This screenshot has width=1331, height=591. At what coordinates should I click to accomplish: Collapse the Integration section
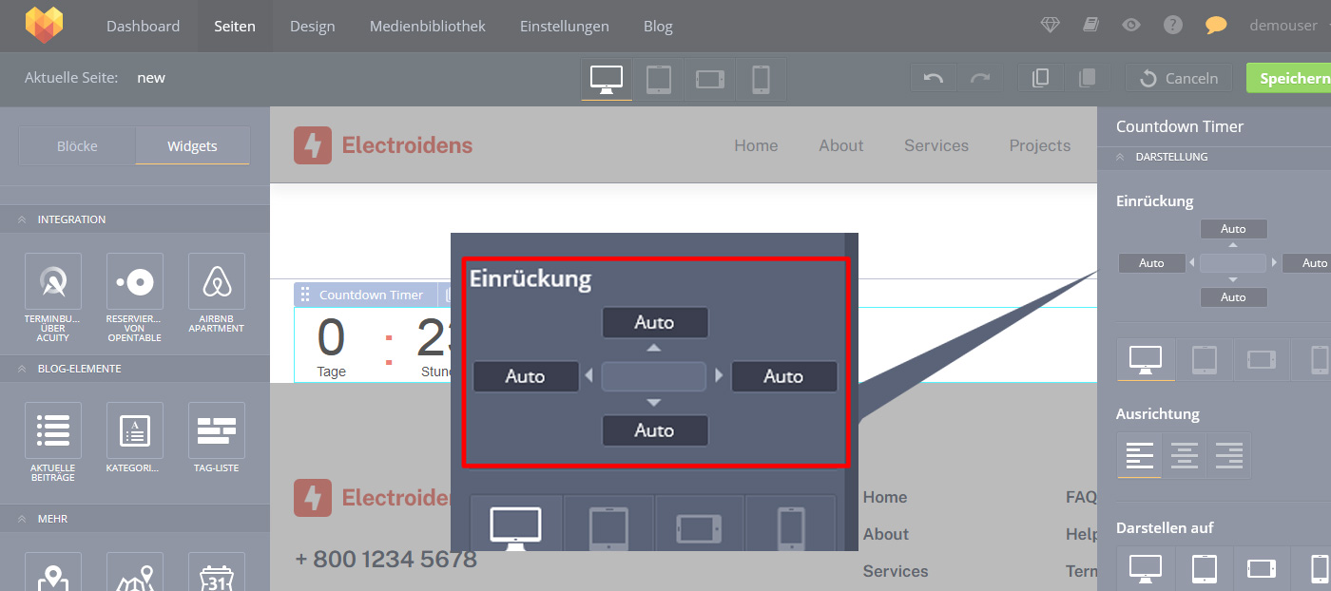21,219
